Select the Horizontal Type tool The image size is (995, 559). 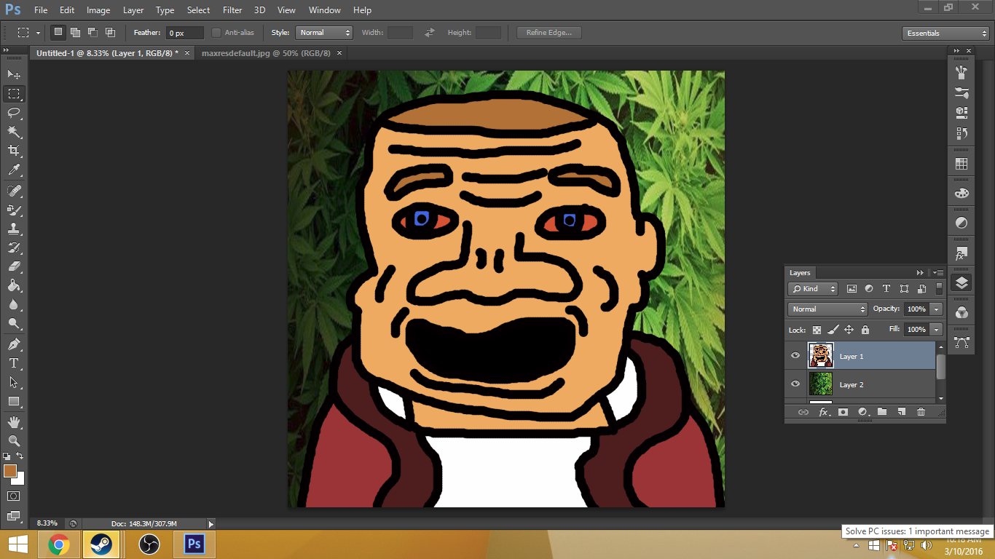coord(14,362)
